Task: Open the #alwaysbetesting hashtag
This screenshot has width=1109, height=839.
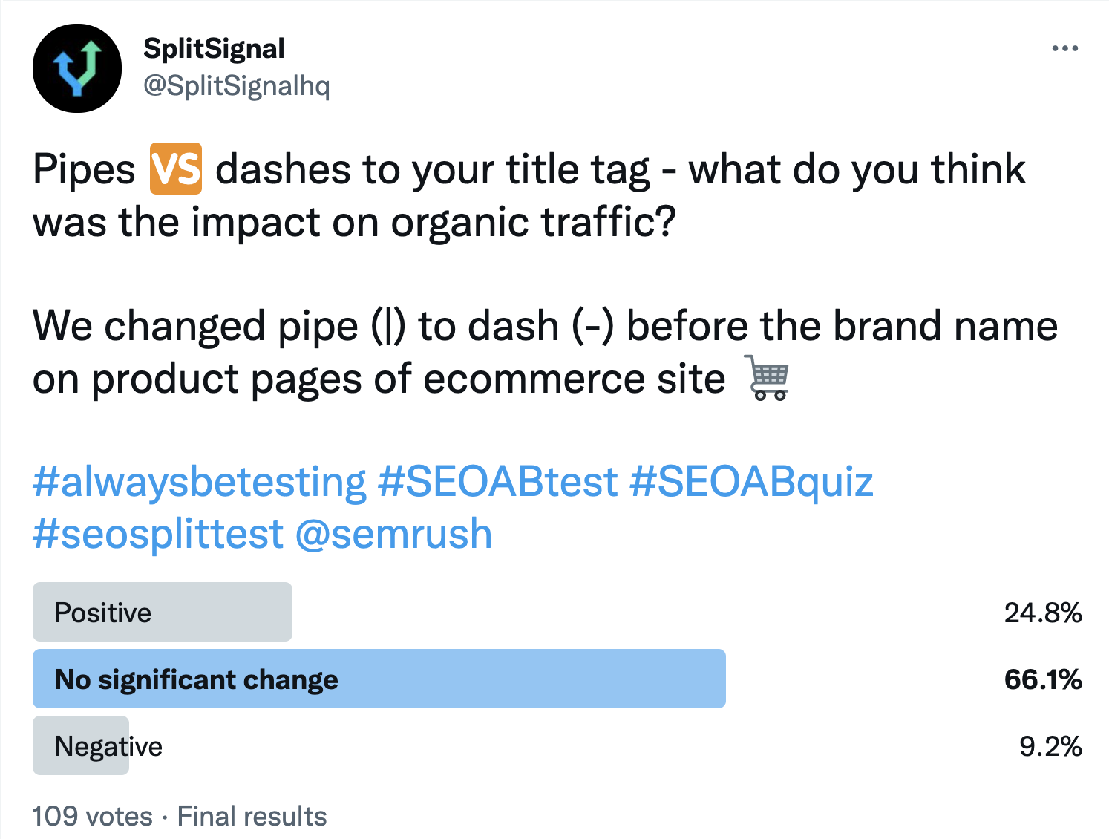Action: pyautogui.click(x=199, y=481)
